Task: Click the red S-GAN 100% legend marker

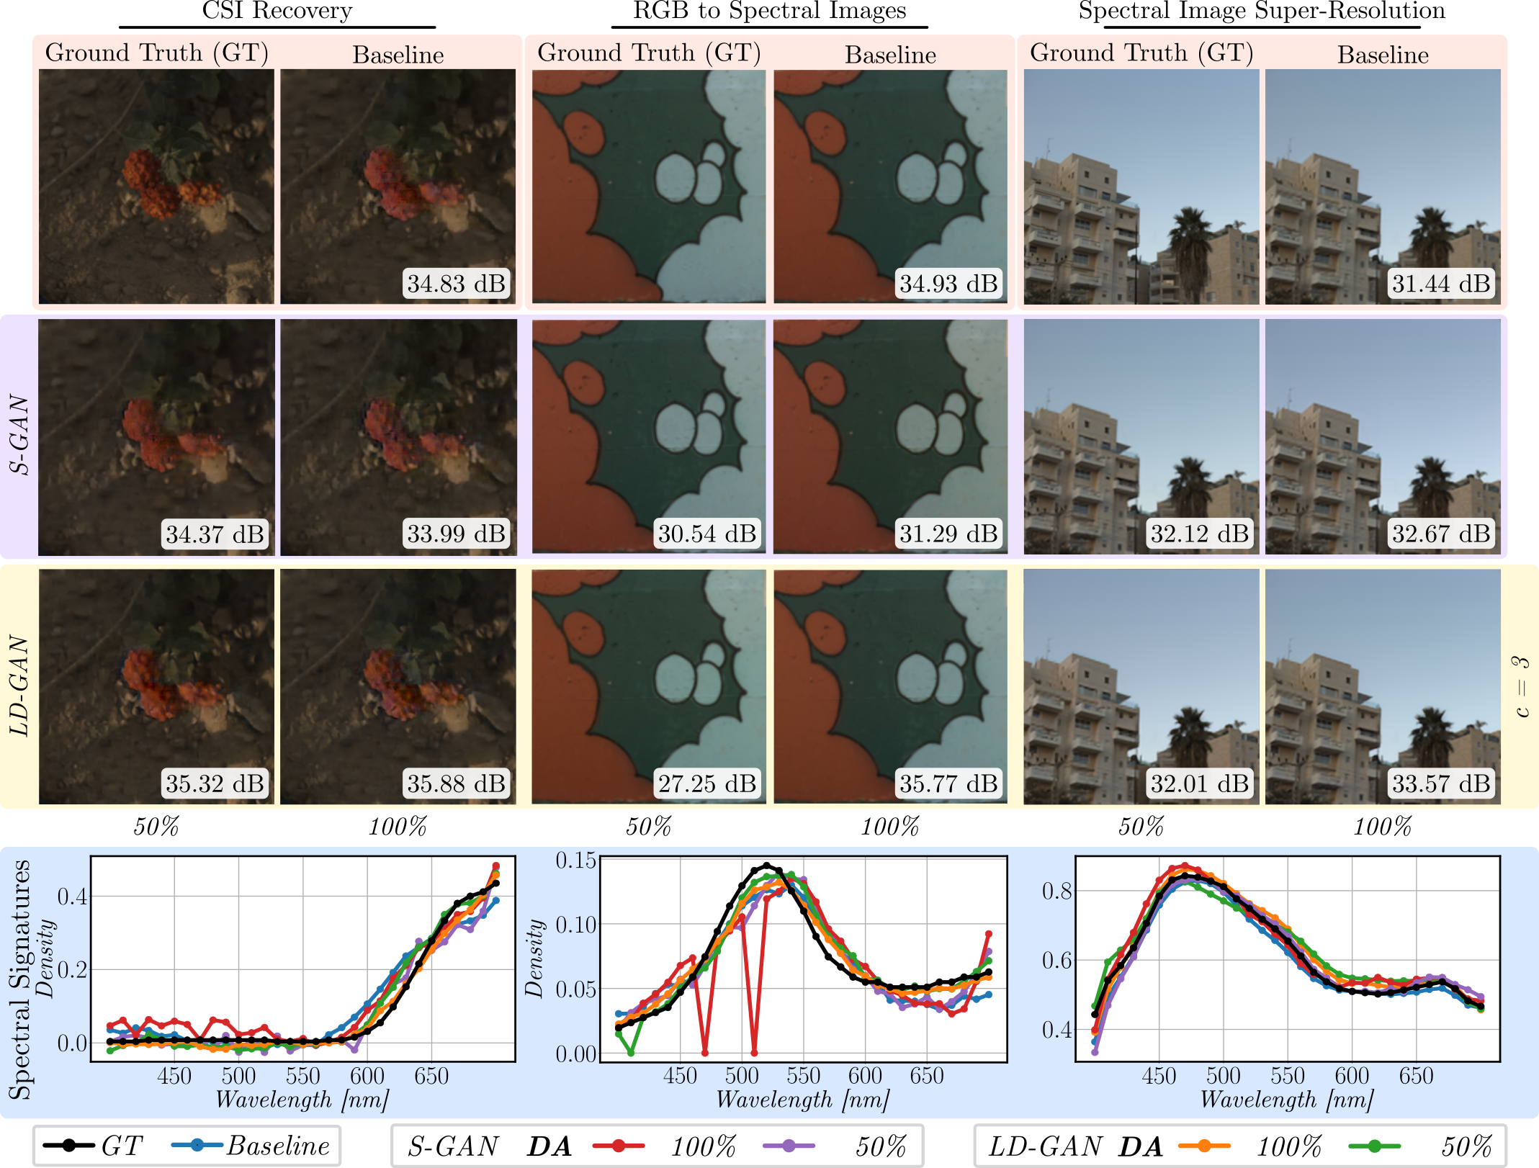Action: pyautogui.click(x=618, y=1146)
